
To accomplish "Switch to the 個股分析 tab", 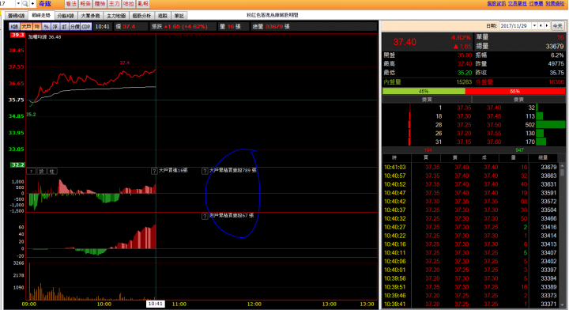I will [x=141, y=16].
